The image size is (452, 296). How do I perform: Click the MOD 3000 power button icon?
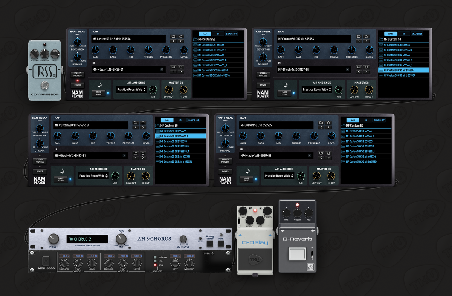[x=46, y=261]
